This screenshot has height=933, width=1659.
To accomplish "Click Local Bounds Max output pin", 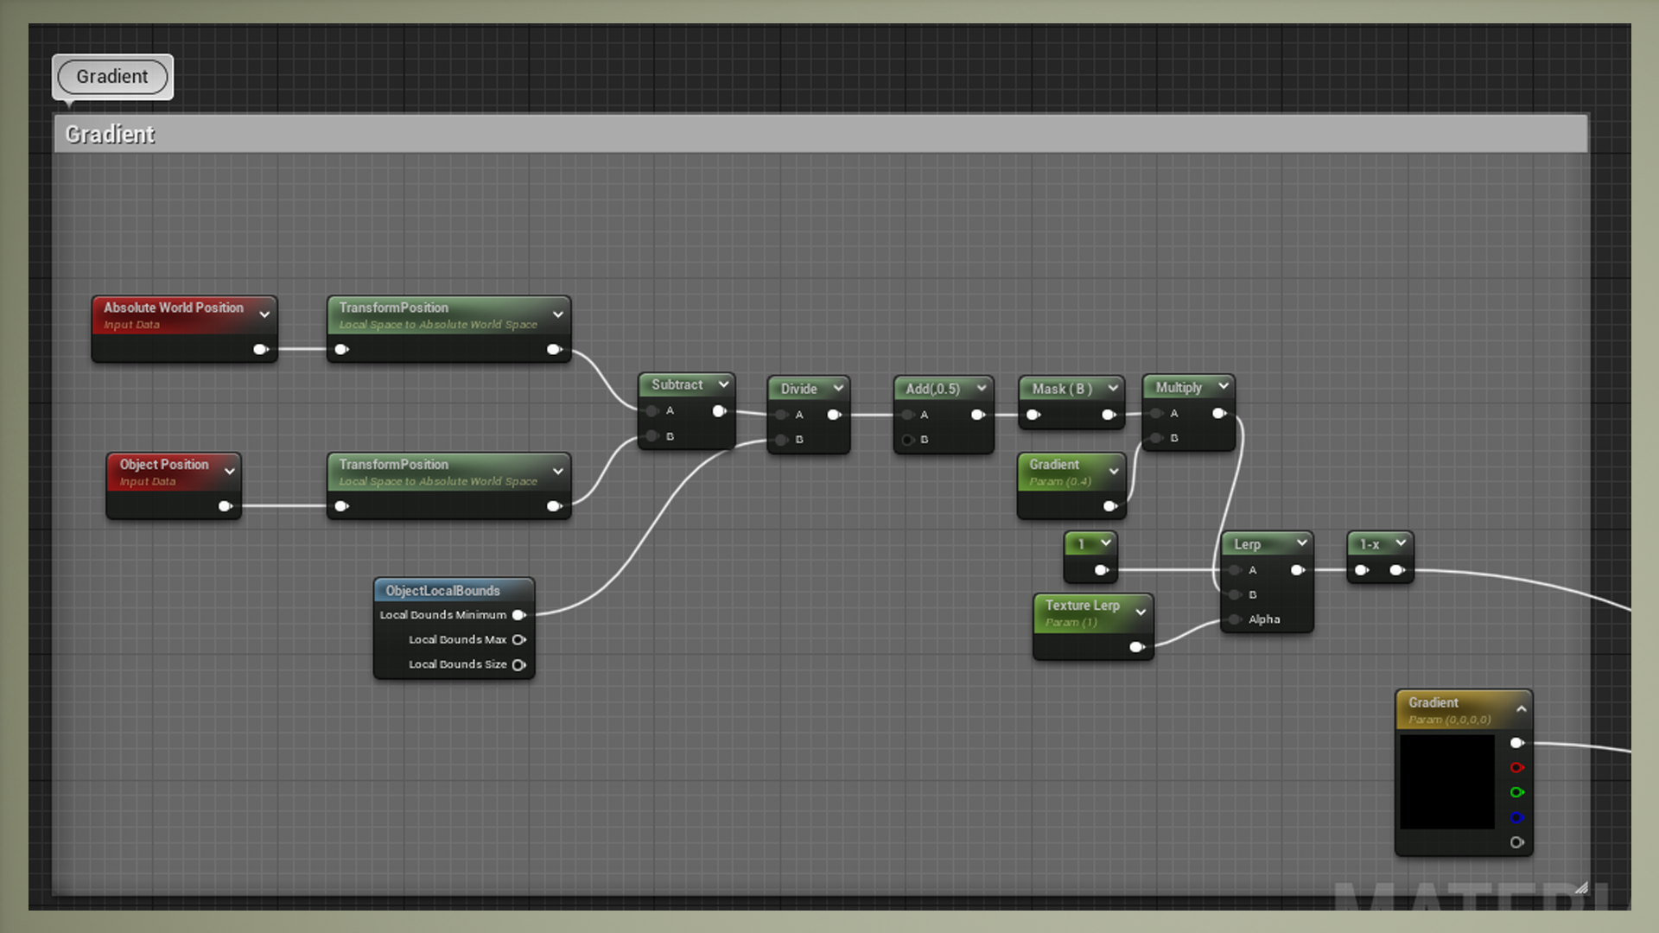I will [x=518, y=640].
